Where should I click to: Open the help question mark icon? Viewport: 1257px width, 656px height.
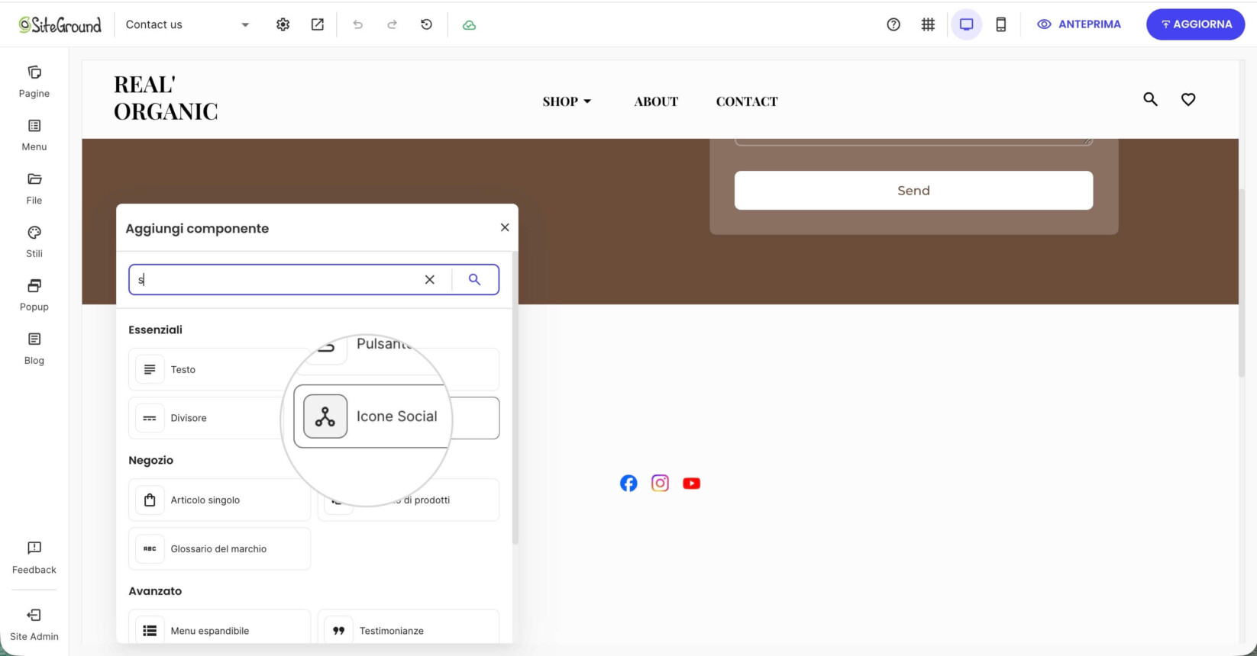pos(893,24)
